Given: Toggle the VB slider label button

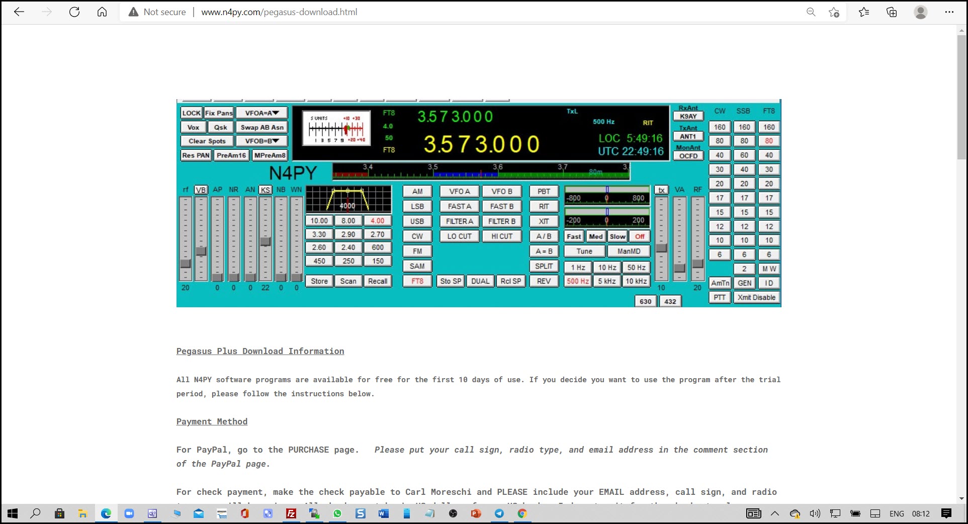Looking at the screenshot, I should tap(201, 190).
